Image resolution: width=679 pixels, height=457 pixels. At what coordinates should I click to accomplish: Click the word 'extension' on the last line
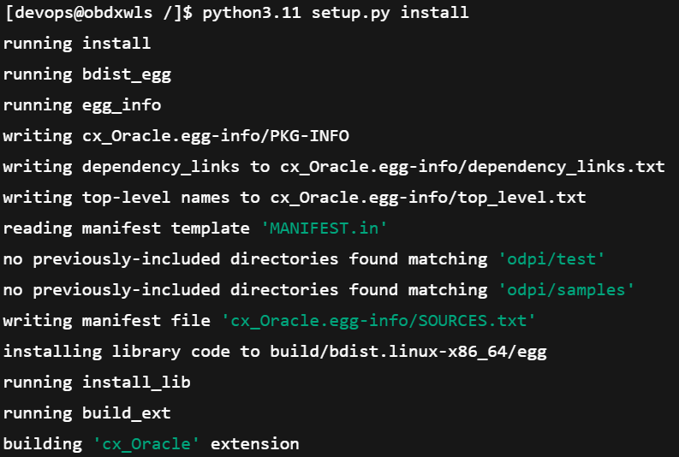click(x=254, y=443)
